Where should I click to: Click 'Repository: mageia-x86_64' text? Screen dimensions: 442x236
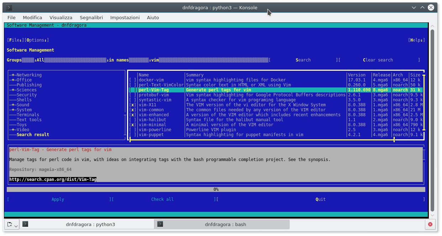40,170
